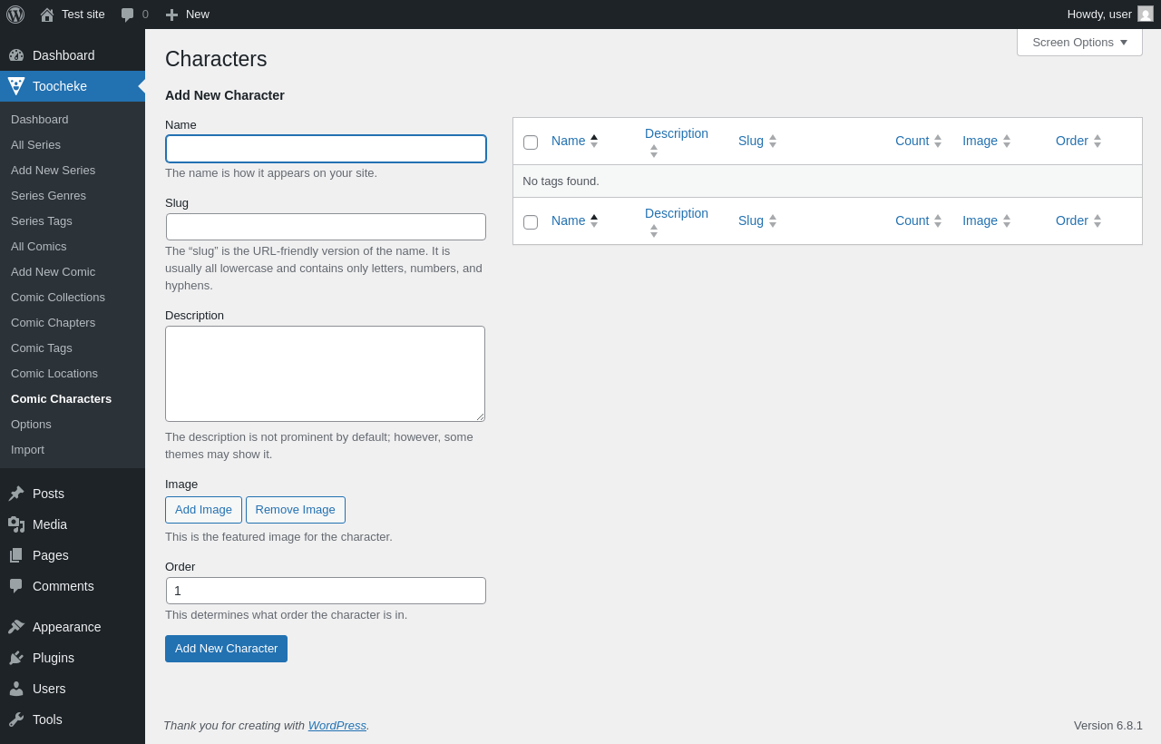Go to Comic Tags
Image resolution: width=1161 pixels, height=744 pixels.
point(42,348)
